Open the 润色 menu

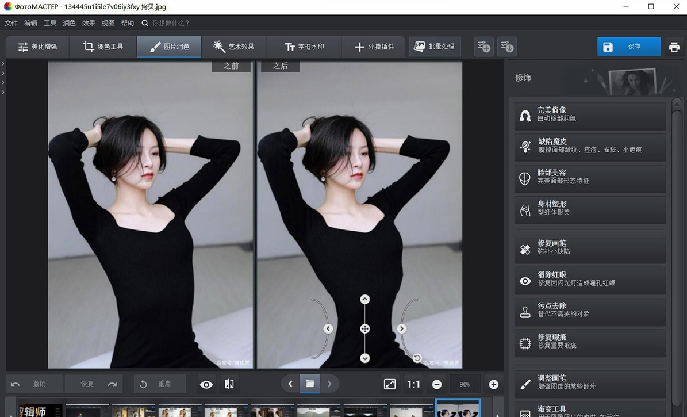[x=69, y=23]
